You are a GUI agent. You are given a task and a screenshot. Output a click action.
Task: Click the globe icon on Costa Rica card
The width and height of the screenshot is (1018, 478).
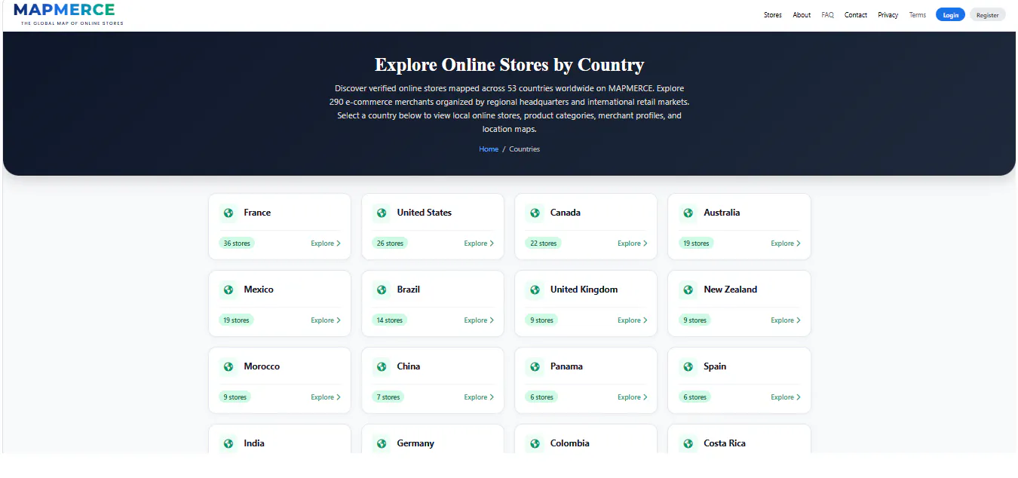click(x=688, y=443)
